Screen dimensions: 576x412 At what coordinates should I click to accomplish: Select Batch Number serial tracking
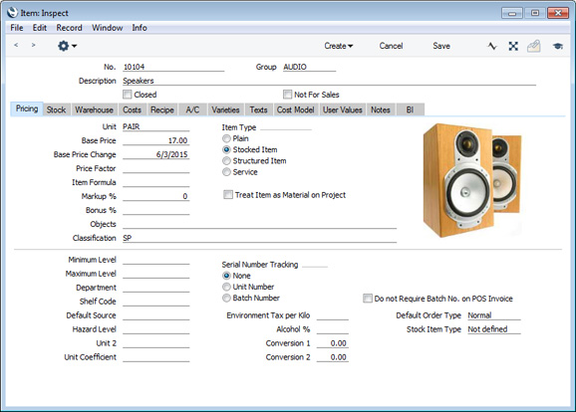(x=226, y=298)
